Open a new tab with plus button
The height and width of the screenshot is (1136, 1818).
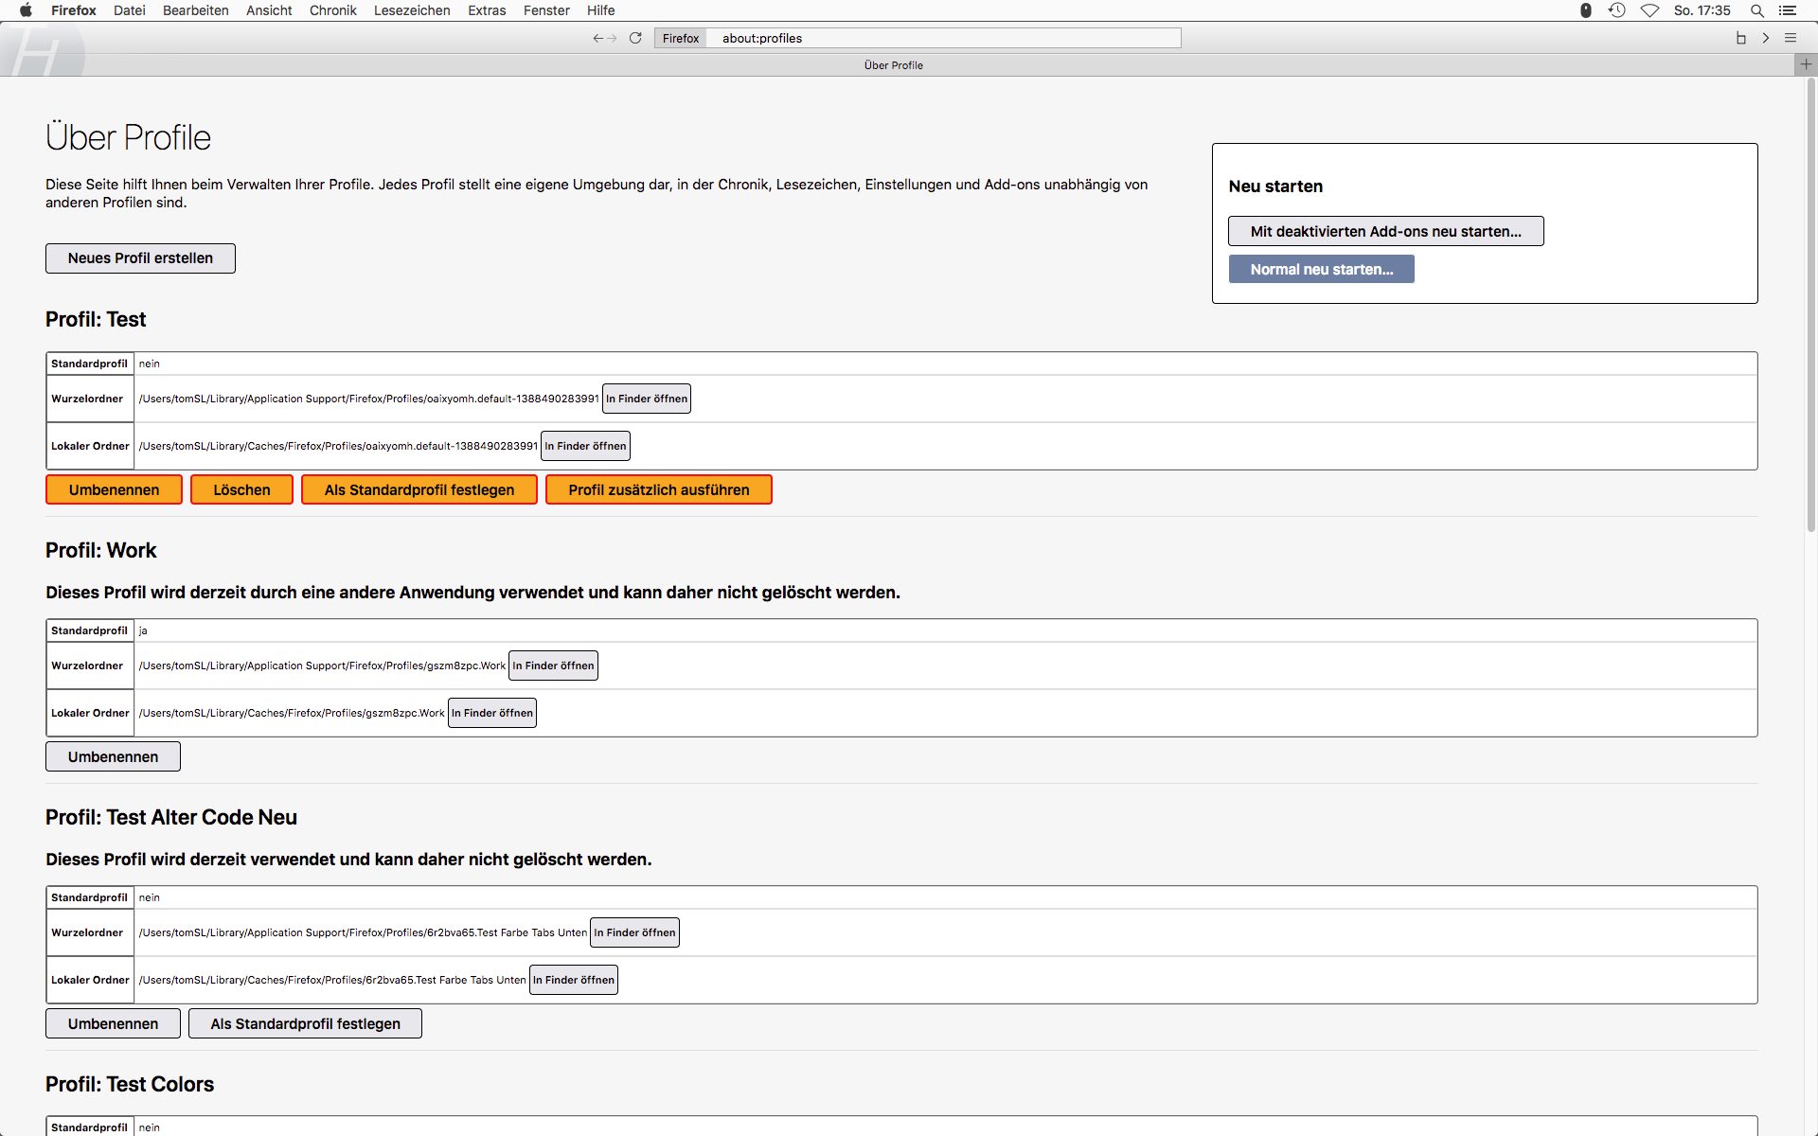tap(1806, 64)
